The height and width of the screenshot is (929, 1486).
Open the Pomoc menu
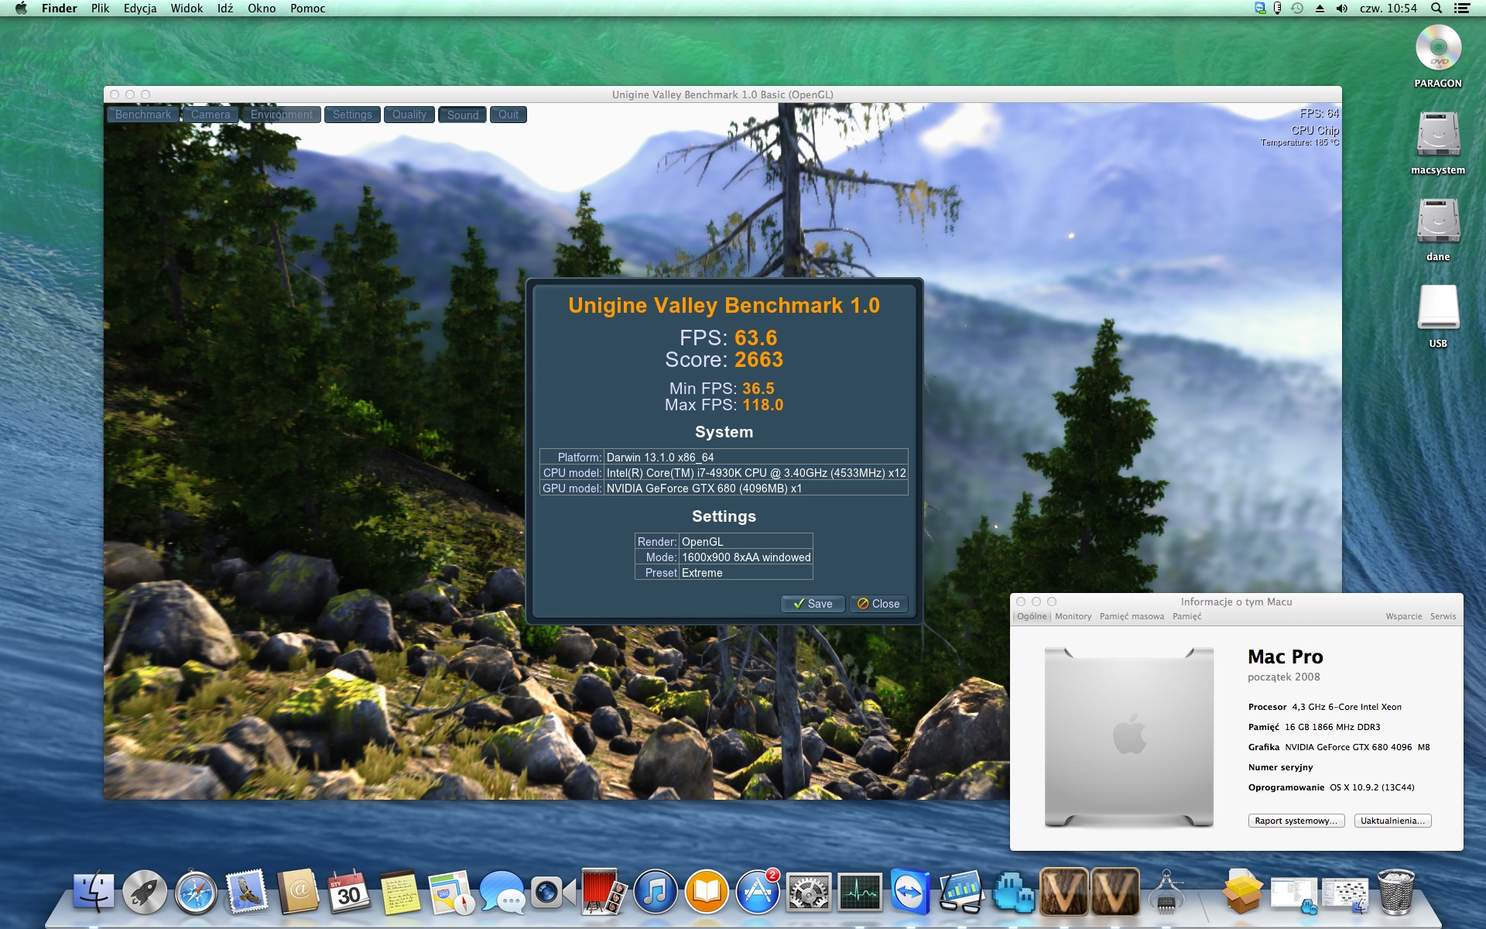pos(307,9)
